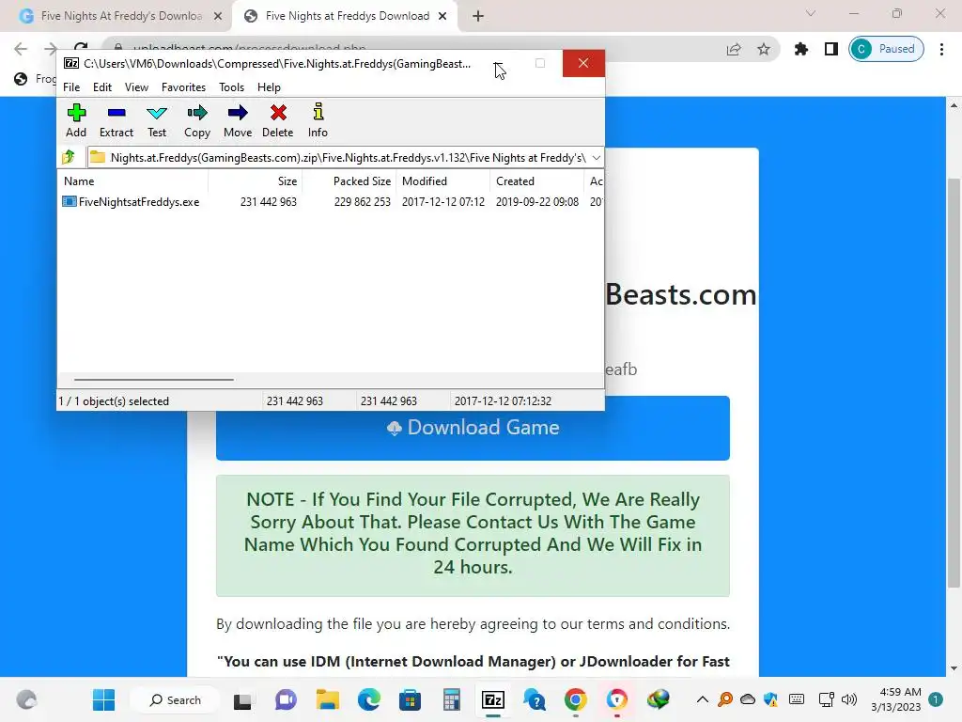This screenshot has width=962, height=722.
Task: Open the Tools menu
Action: pos(231,87)
